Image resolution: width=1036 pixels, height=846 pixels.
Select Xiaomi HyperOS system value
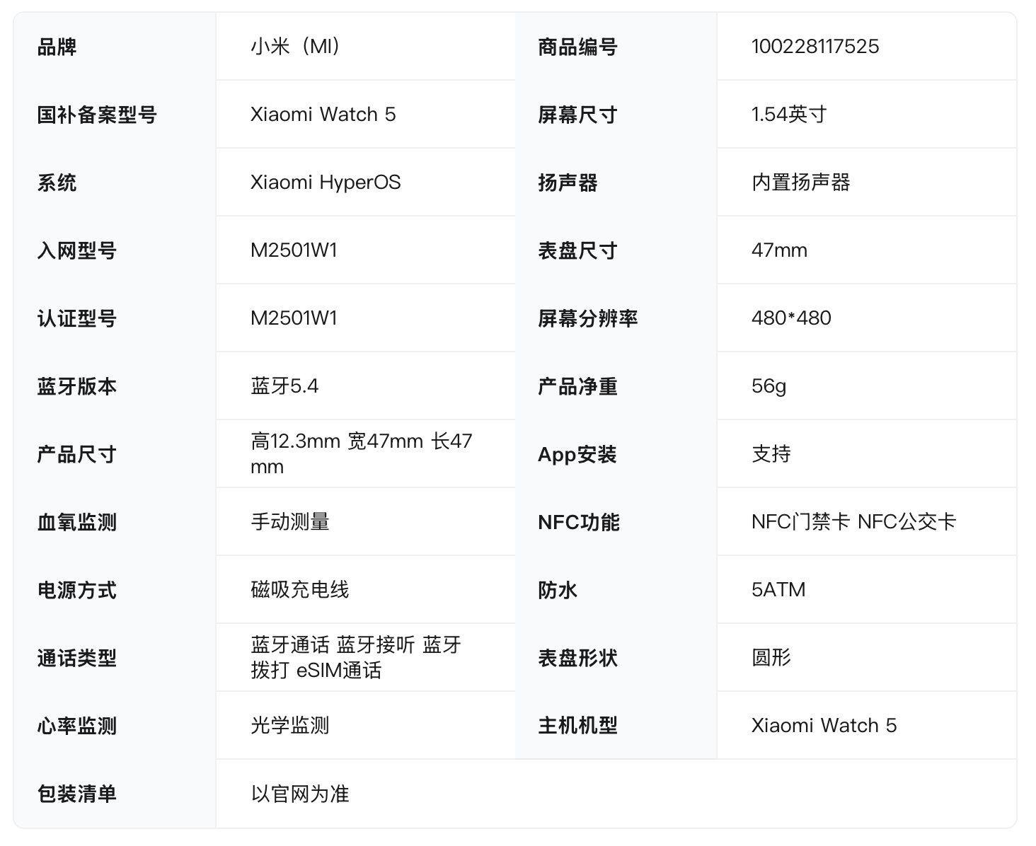[325, 182]
